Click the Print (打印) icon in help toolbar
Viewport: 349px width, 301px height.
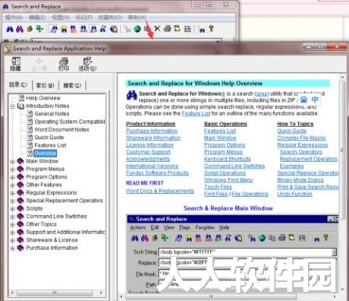click(64, 64)
